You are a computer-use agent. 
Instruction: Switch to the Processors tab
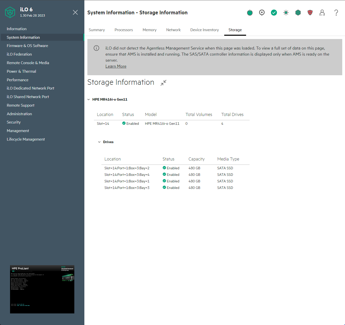(x=124, y=30)
